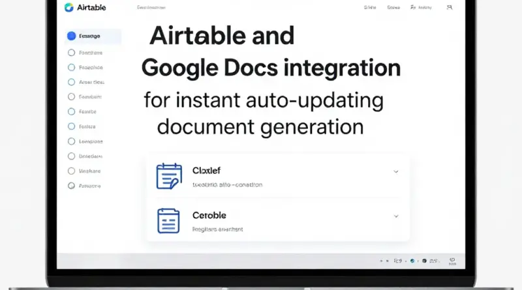Image resolution: width=522 pixels, height=290 pixels.
Task: Click the teal circle icon in the bottom bar
Action: (x=412, y=261)
